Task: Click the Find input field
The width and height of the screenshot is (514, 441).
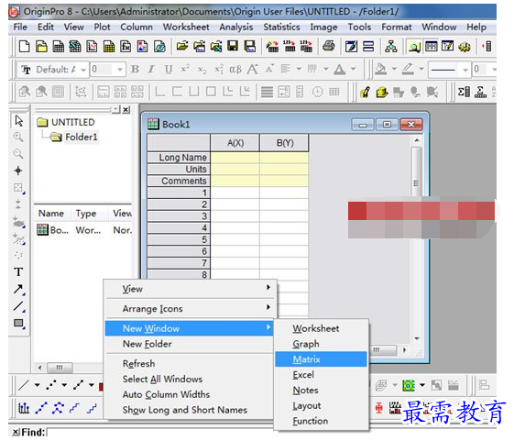Action: coord(272,432)
